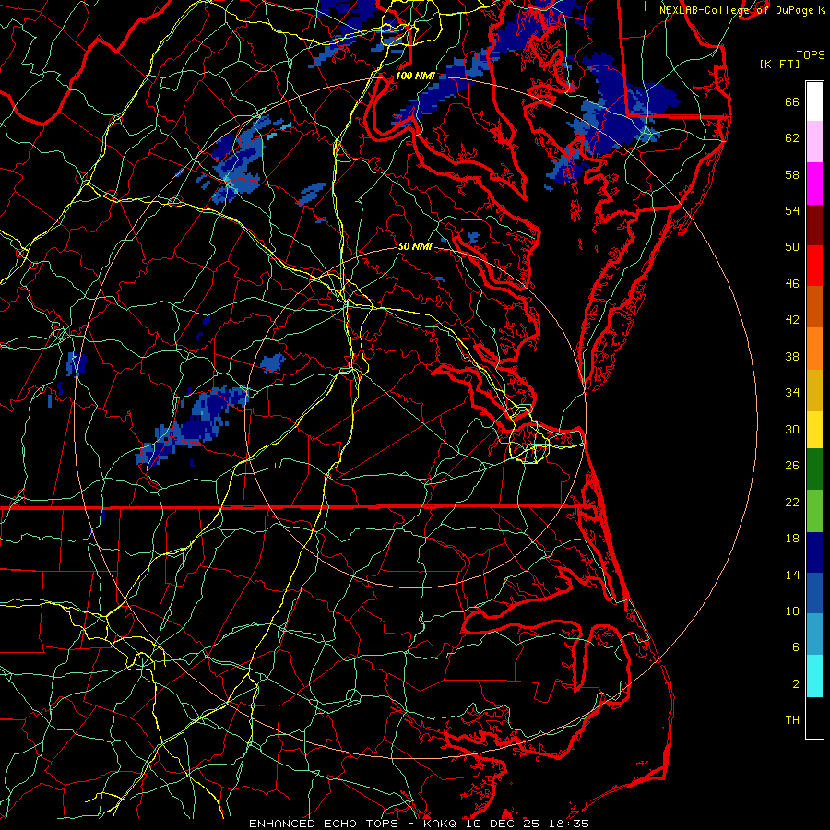
Task: Click the '58' legend label
Action: pyautogui.click(x=792, y=174)
